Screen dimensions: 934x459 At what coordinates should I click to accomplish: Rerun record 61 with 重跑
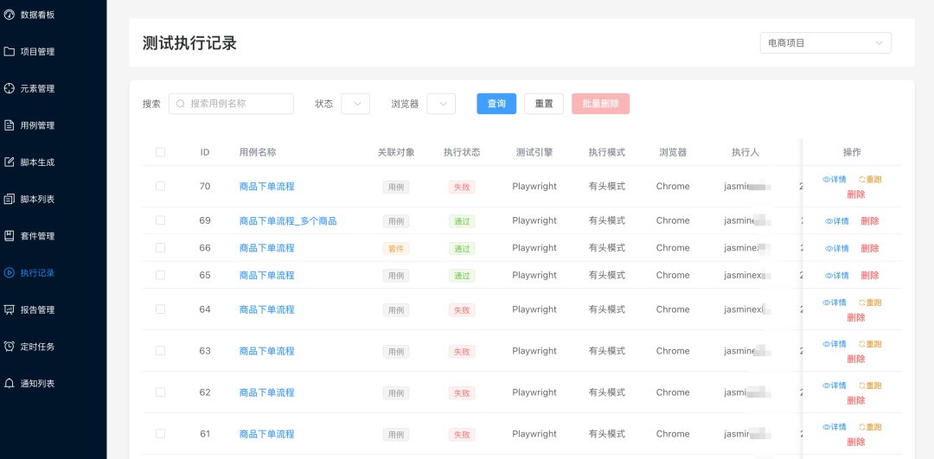pos(870,427)
